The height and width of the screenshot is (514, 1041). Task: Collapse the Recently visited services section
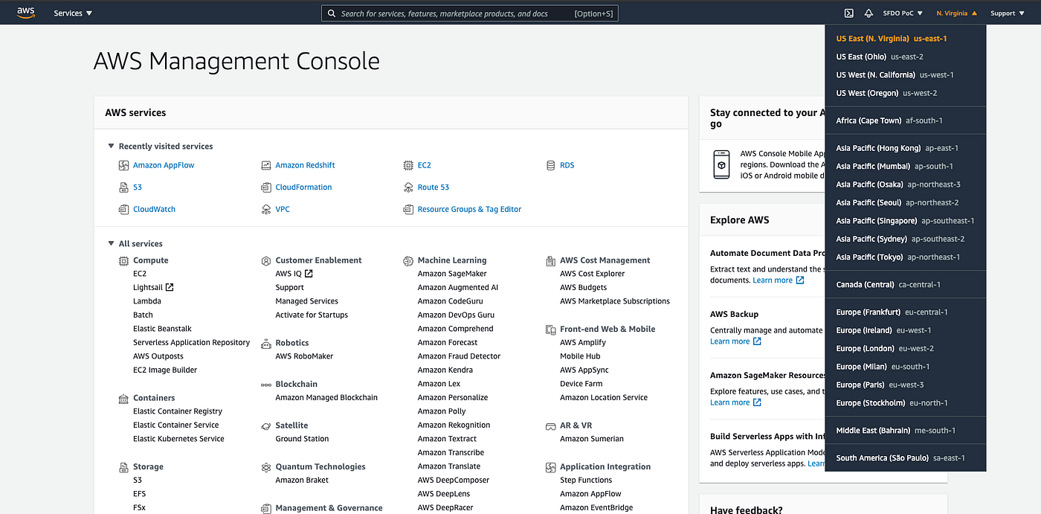pos(112,147)
